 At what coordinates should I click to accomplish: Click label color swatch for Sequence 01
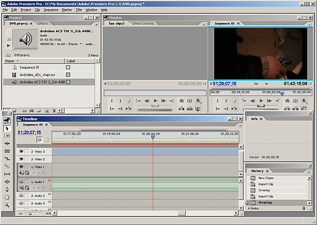pos(68,67)
